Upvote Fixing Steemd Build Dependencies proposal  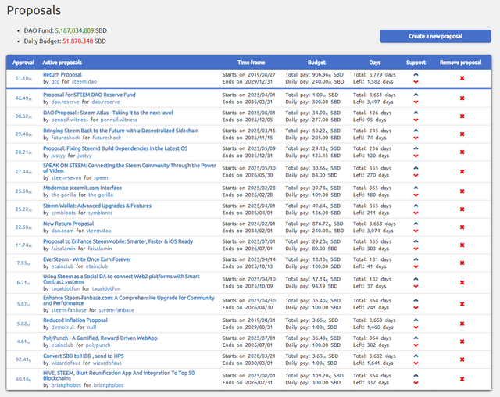pos(416,148)
